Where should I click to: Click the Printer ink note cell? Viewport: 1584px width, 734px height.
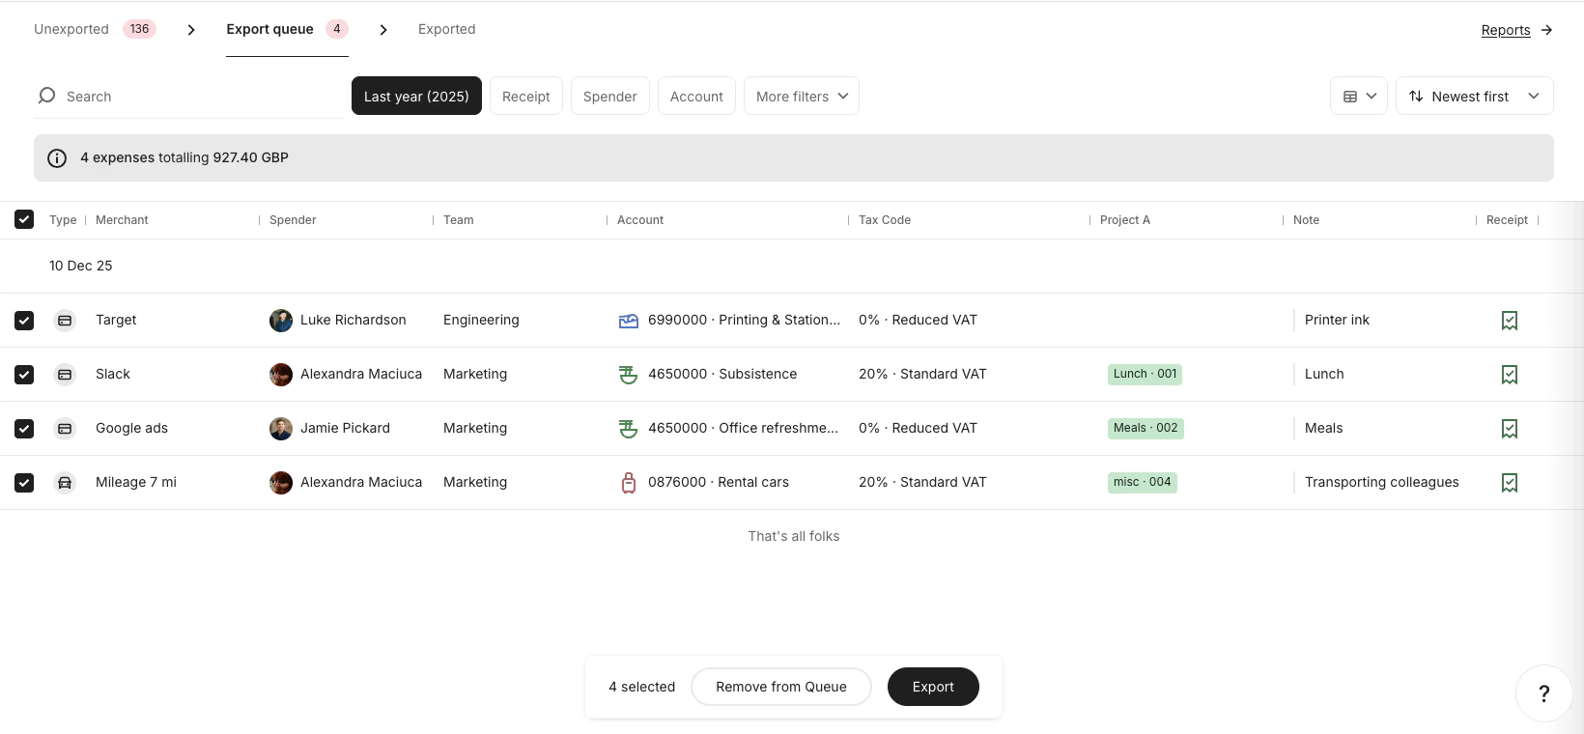pos(1337,320)
